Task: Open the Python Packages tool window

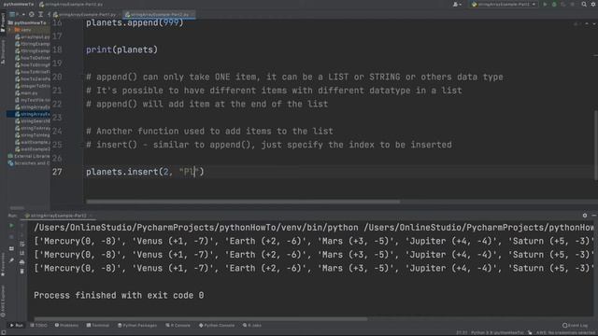Action: (x=137, y=326)
